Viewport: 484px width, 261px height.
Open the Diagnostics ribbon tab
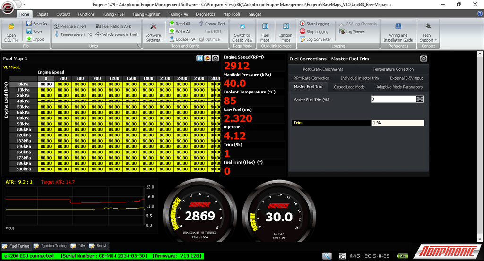click(x=205, y=14)
